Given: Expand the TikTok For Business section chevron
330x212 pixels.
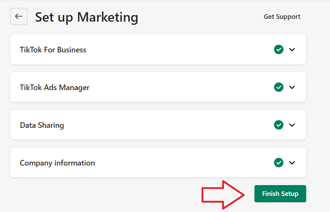Looking at the screenshot, I should (x=292, y=50).
